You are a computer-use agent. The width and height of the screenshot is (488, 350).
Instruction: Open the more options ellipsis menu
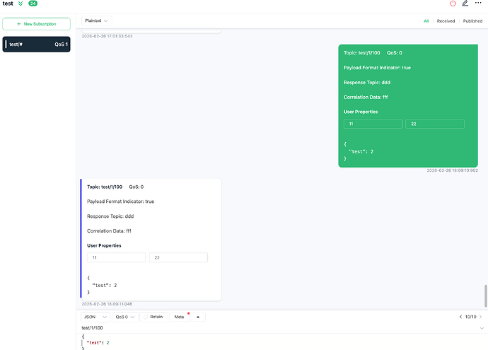(478, 4)
